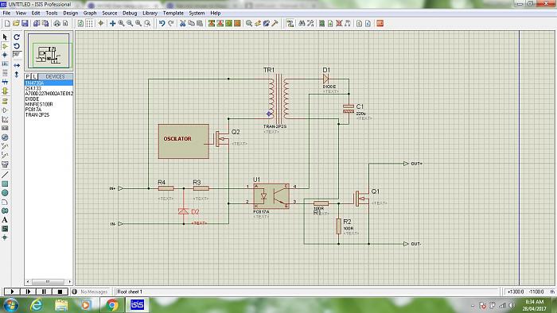Open the Debug menu
The width and height of the screenshot is (557, 313).
pos(130,14)
